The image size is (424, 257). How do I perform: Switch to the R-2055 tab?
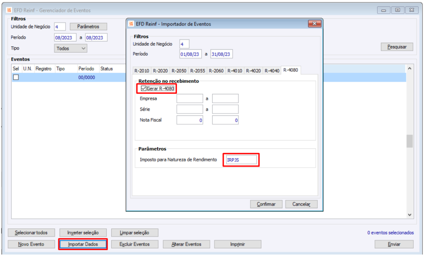point(198,71)
